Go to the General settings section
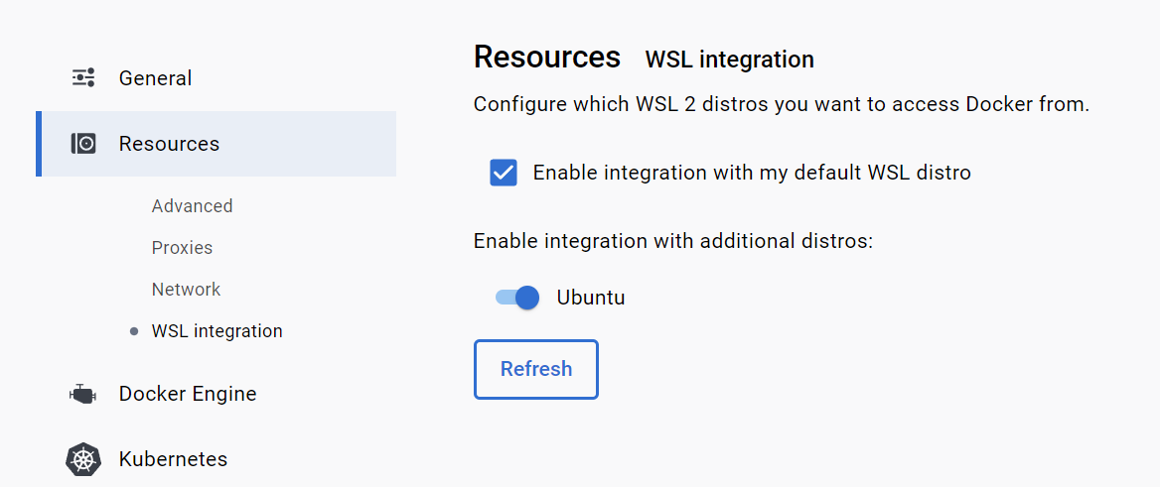This screenshot has width=1160, height=487. click(x=155, y=77)
